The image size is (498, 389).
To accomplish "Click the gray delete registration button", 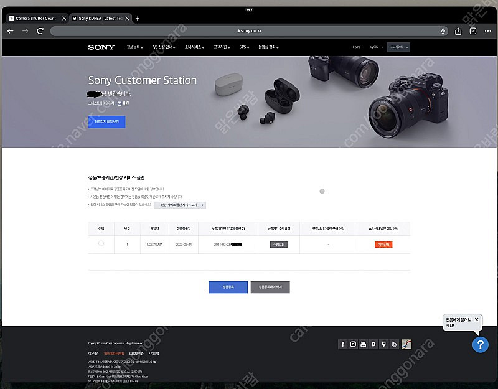I will (x=270, y=287).
